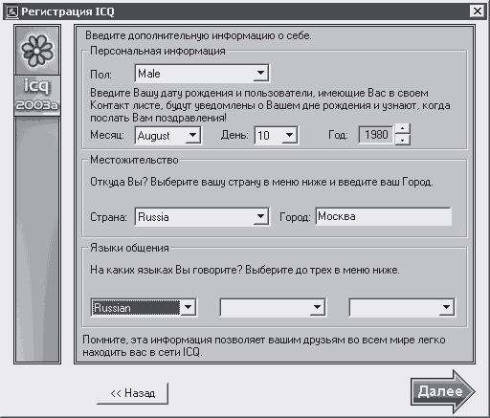Open the third empty language dropdown
The image size is (490, 418).
tap(402, 307)
